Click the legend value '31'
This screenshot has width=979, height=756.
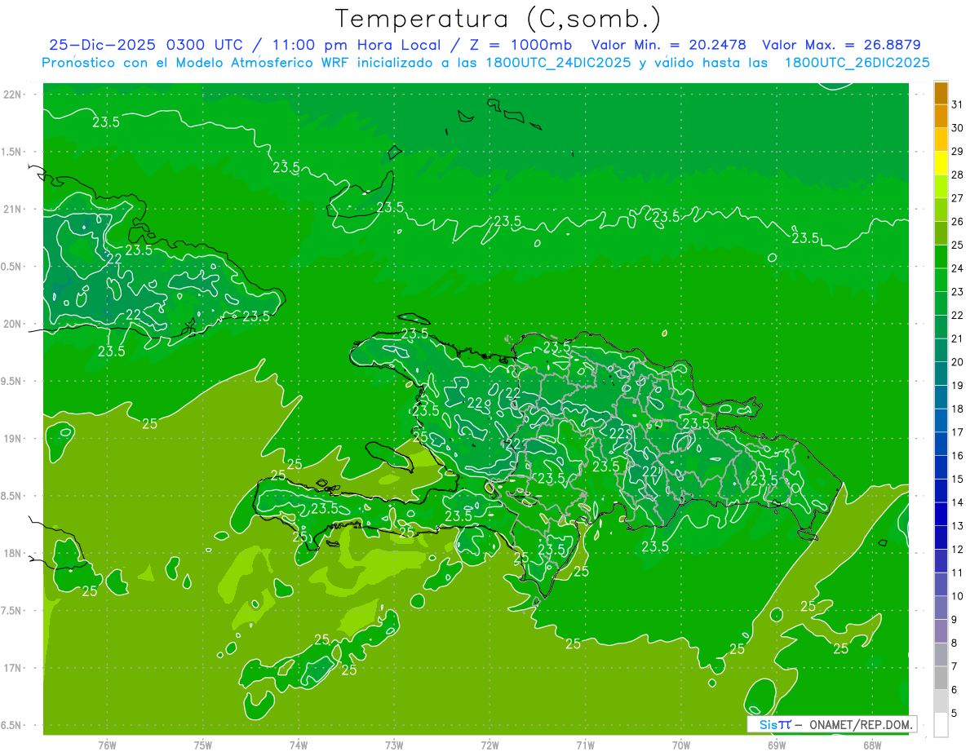[x=958, y=104]
